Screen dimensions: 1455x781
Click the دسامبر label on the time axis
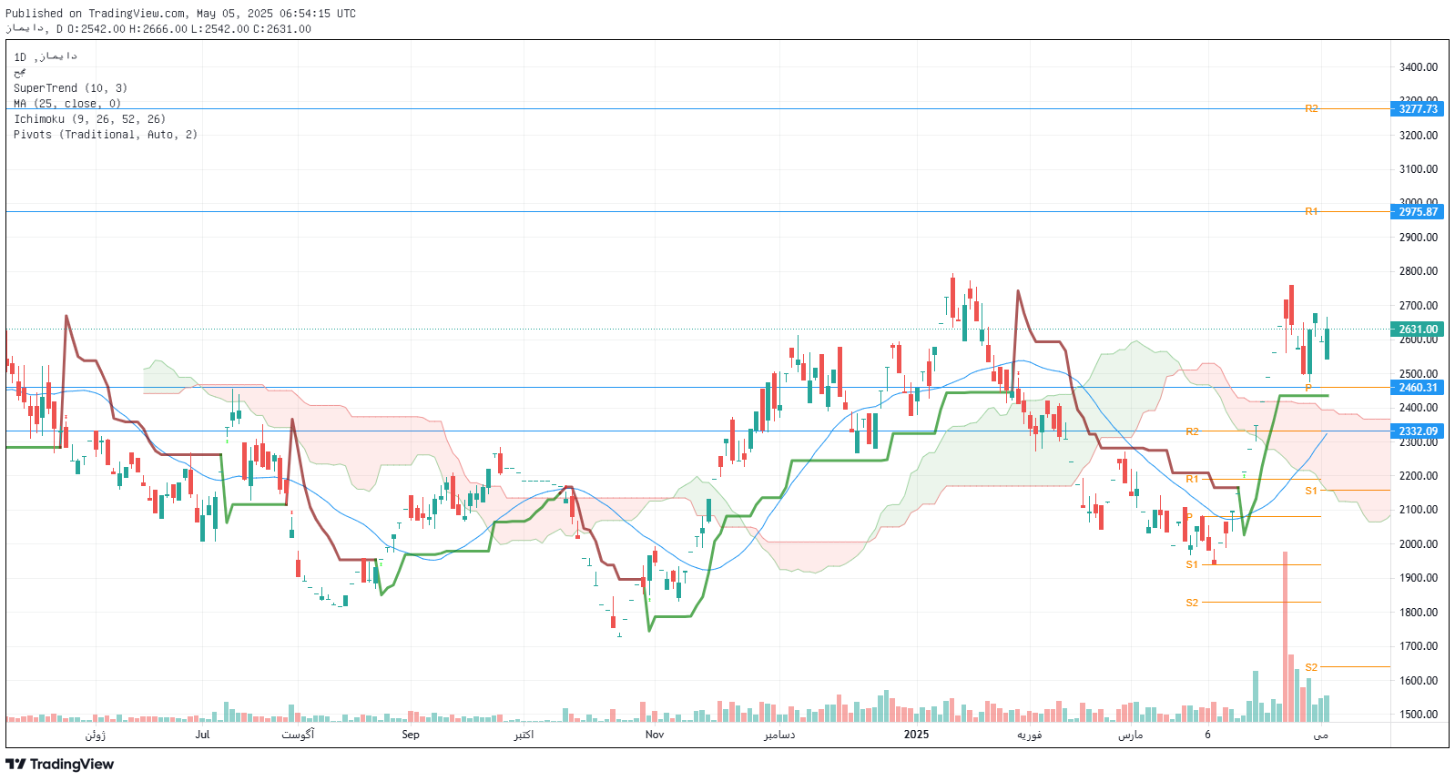click(779, 735)
